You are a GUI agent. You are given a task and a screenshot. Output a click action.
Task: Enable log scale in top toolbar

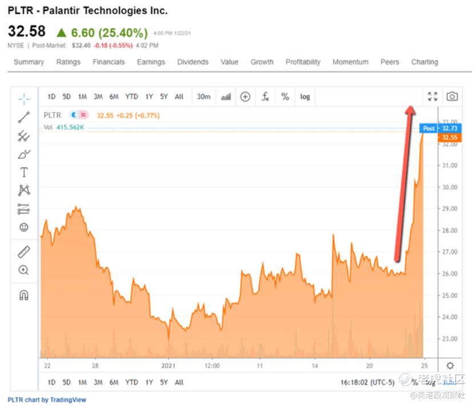point(305,97)
